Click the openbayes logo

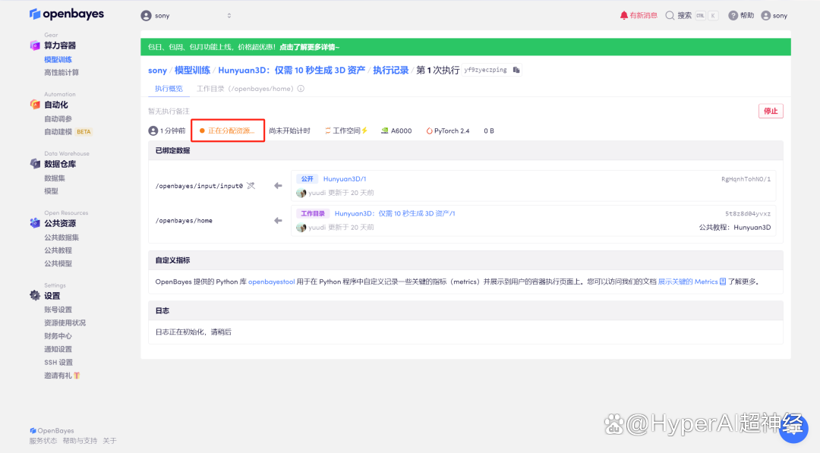66,14
